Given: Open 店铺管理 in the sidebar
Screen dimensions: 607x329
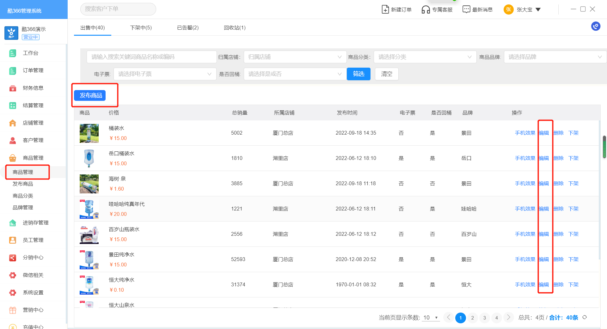Looking at the screenshot, I should pyautogui.click(x=33, y=123).
